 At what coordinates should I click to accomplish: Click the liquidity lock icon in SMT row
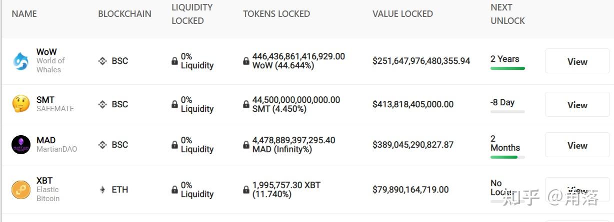[174, 104]
